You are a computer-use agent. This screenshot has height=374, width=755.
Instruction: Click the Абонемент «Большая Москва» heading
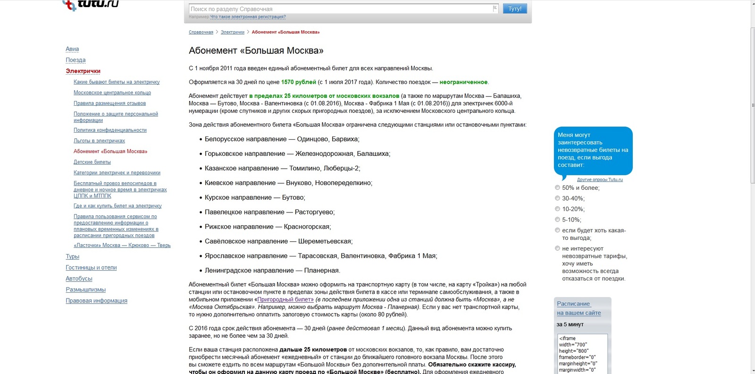[256, 51]
